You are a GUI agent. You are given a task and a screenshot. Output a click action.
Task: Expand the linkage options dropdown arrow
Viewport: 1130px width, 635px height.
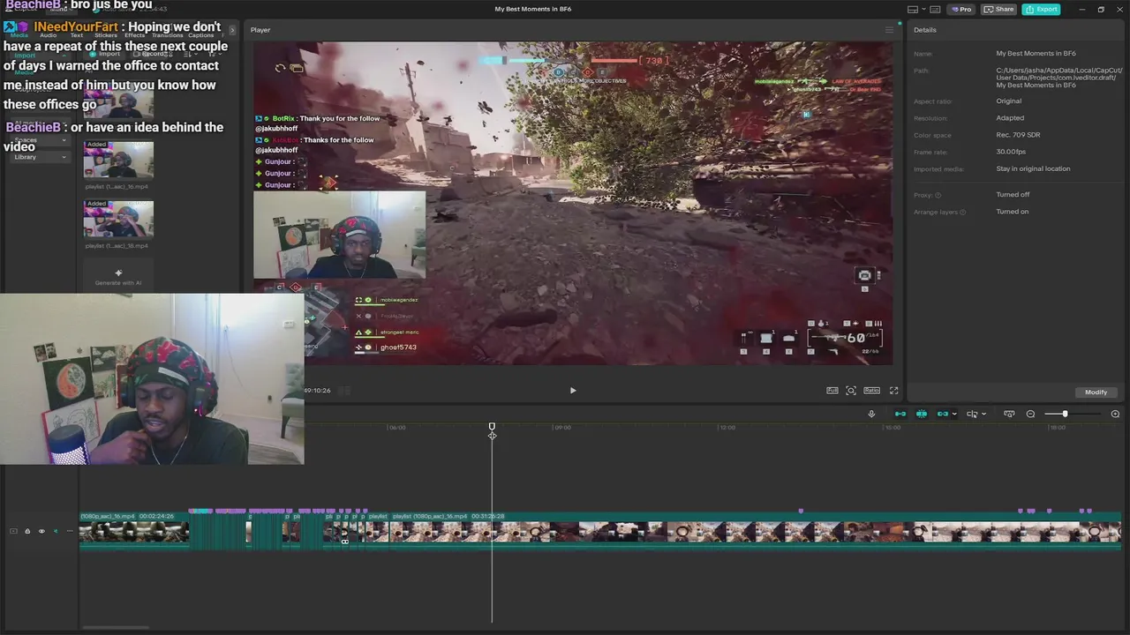[x=954, y=414]
